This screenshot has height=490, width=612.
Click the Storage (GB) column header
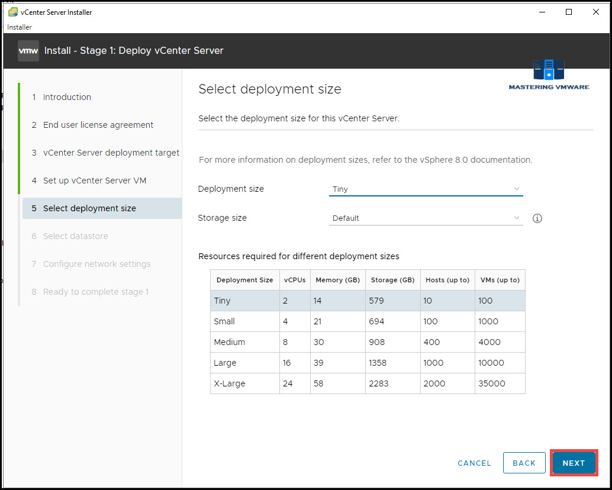click(x=392, y=280)
